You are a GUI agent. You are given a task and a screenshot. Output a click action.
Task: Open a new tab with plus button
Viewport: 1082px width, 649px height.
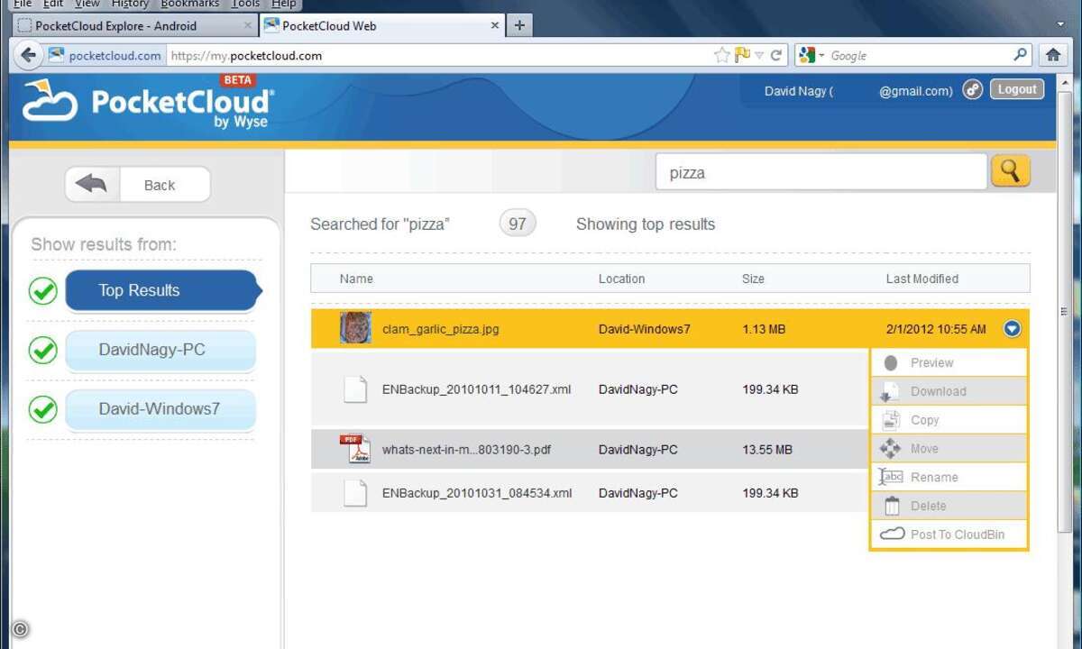tap(519, 25)
